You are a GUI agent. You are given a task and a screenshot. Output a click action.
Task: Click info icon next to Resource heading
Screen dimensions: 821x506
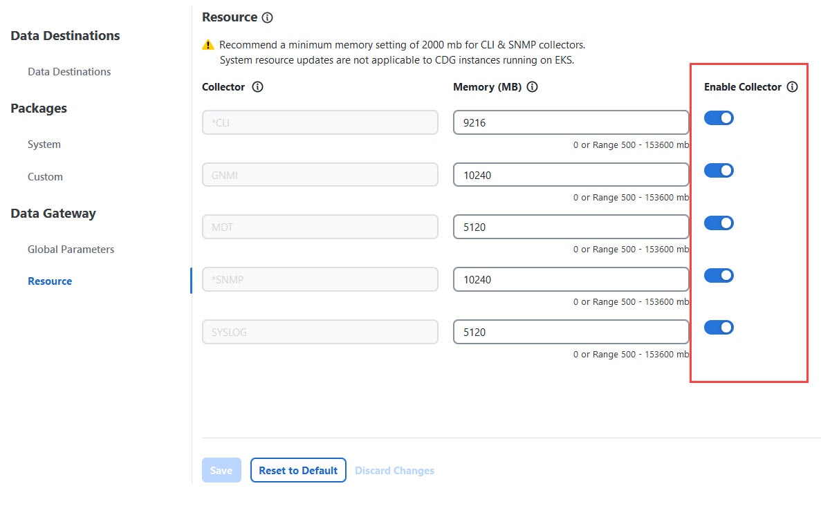[268, 17]
